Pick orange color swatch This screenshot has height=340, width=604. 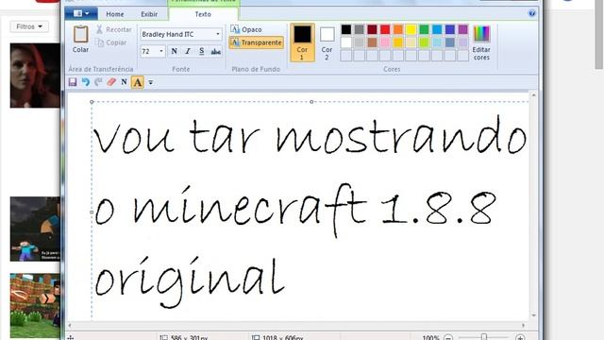click(398, 29)
